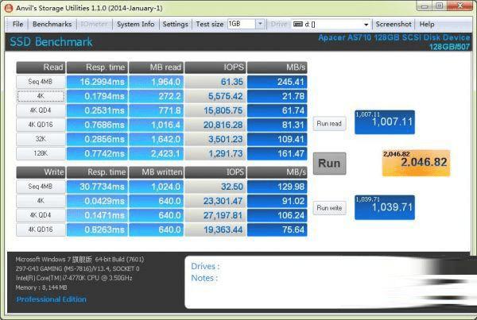Click the Run write button
477x320 pixels.
click(329, 208)
